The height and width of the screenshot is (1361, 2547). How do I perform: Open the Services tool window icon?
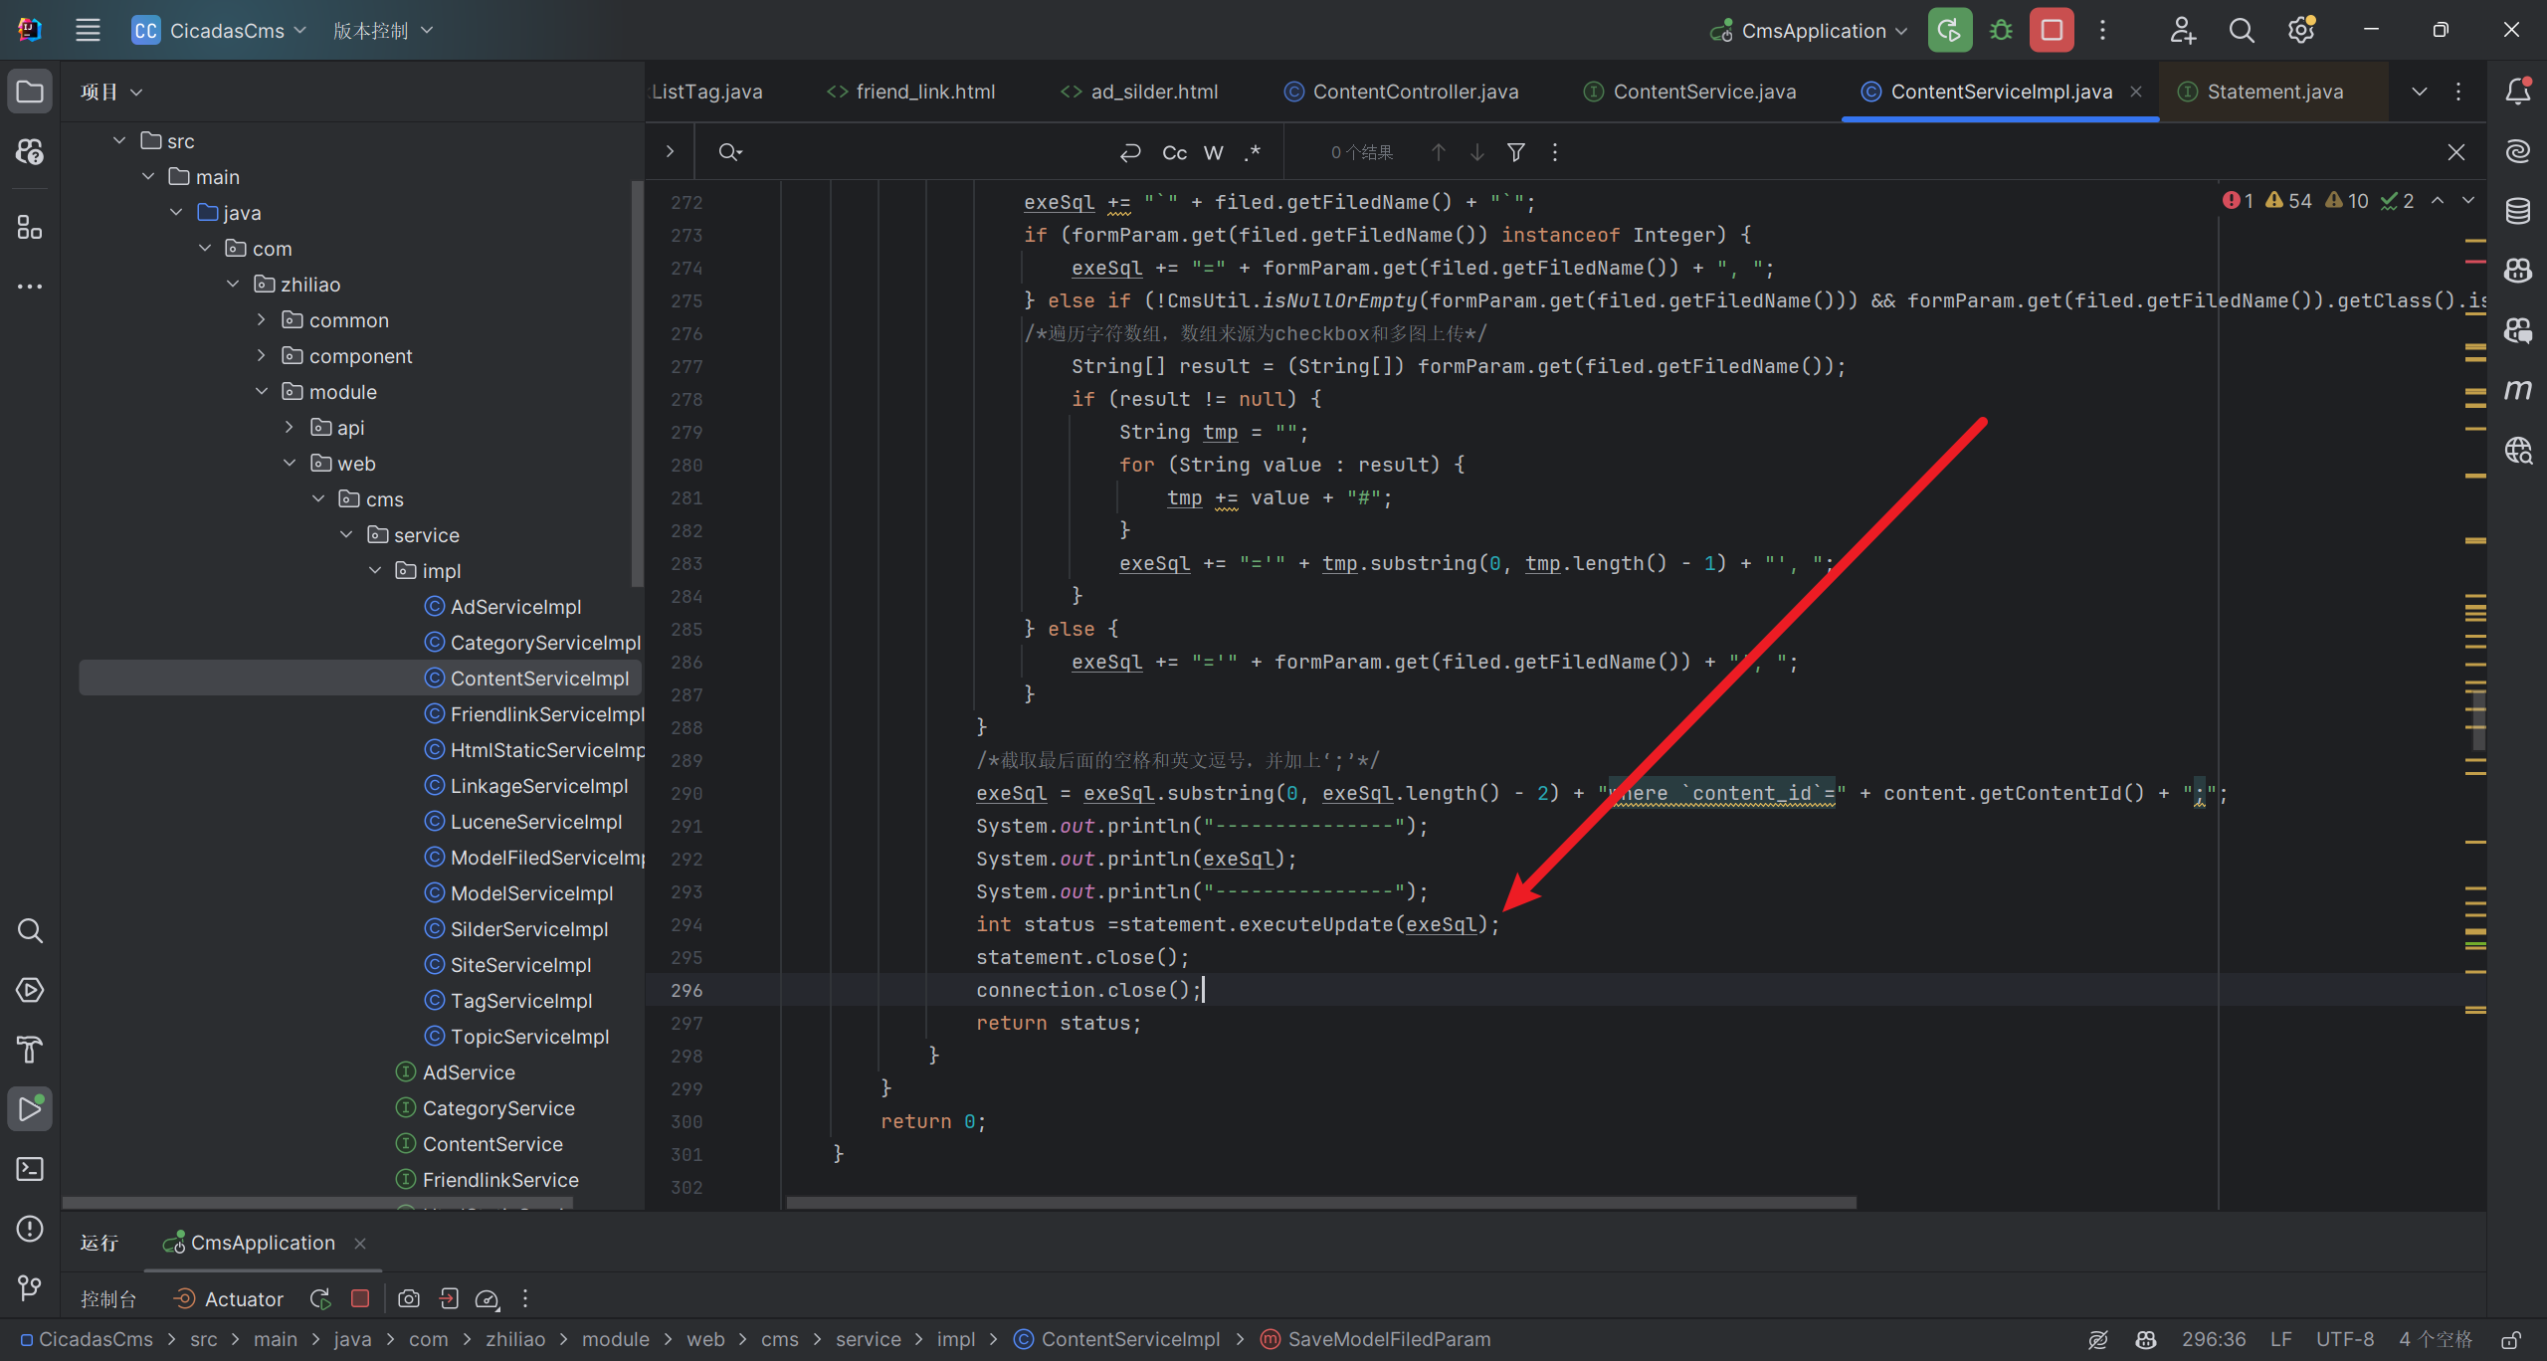pos(30,991)
